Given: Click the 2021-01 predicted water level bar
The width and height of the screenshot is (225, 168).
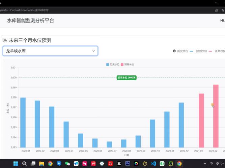Looking at the screenshot, I should tap(201, 120).
